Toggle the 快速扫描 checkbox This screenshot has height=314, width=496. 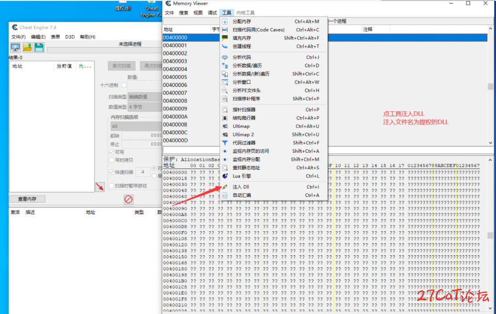coord(112,172)
